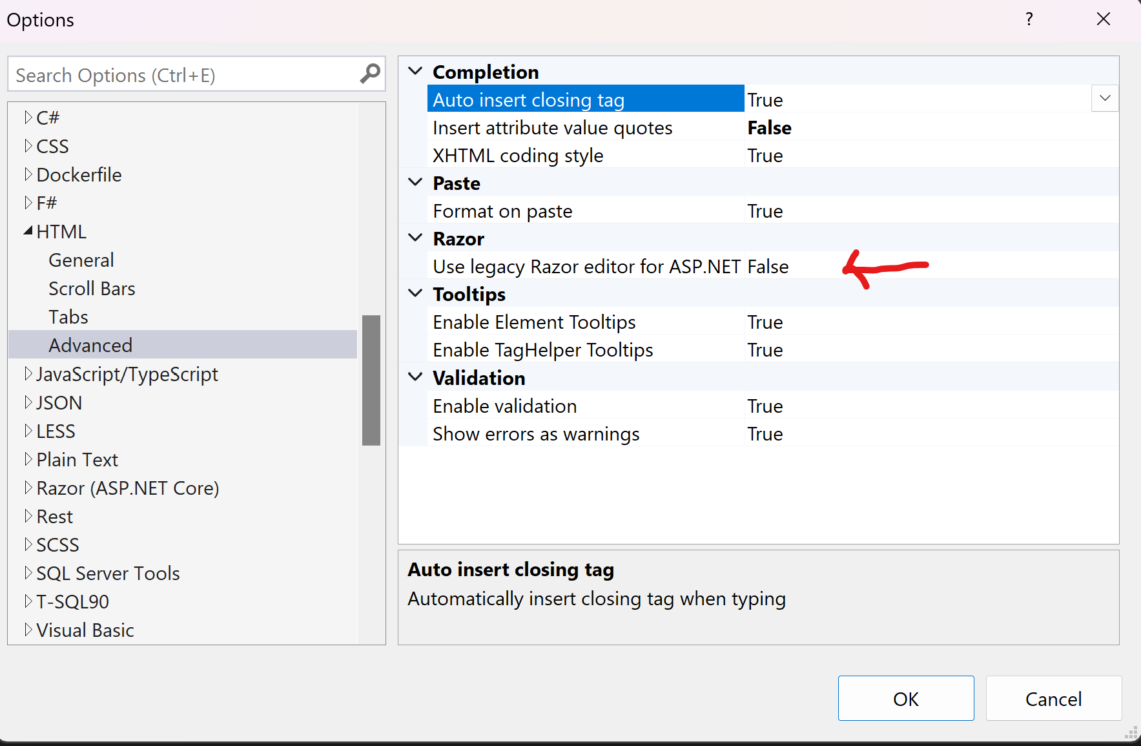Collapse the HTML tree node
1141x746 pixels.
[27, 230]
